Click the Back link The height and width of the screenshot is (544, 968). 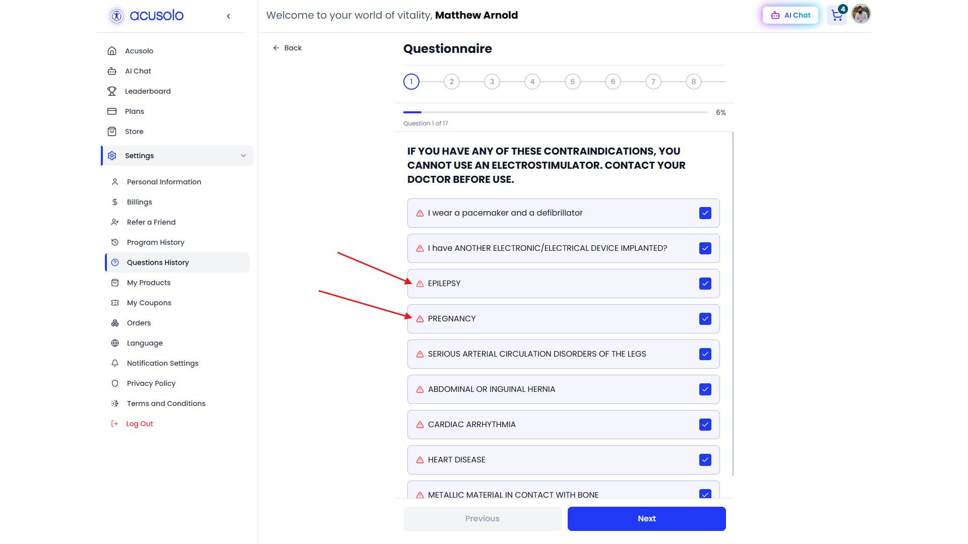point(287,48)
